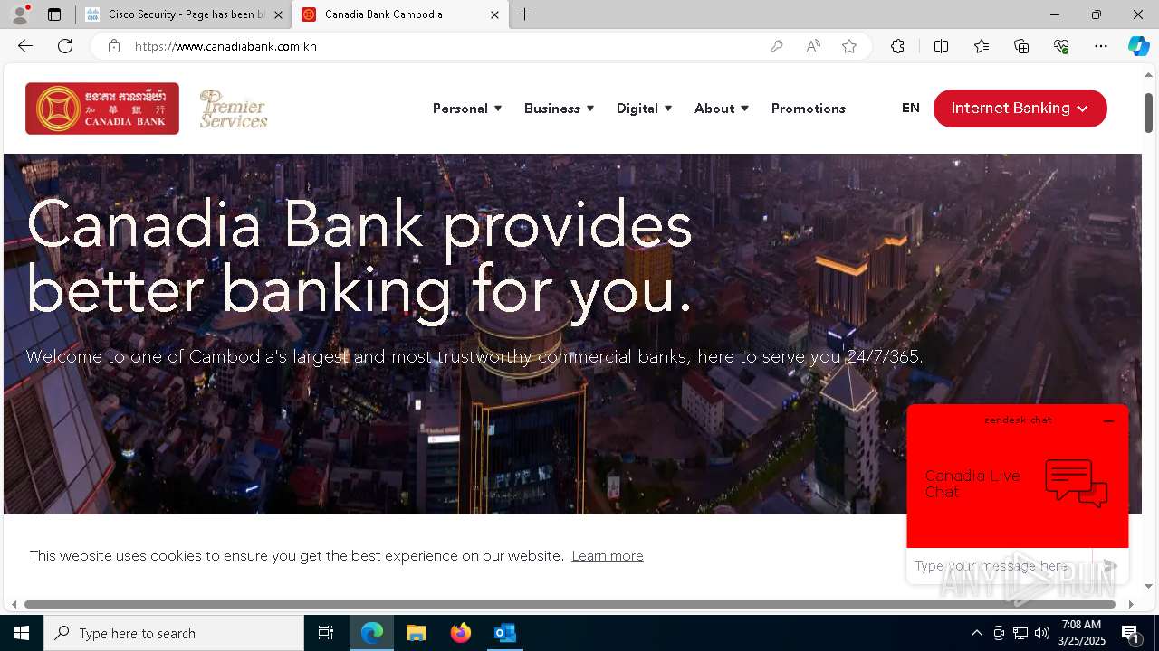
Task: Click the horizontal scroll right arrow
Action: coord(1131,604)
